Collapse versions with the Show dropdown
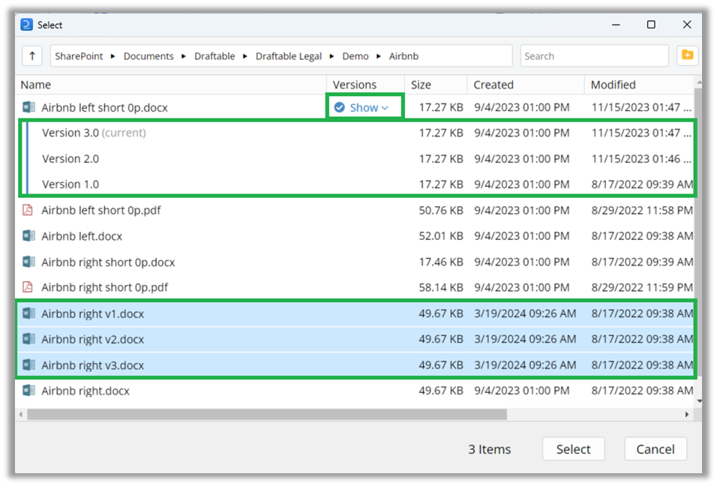The image size is (717, 486). [369, 107]
